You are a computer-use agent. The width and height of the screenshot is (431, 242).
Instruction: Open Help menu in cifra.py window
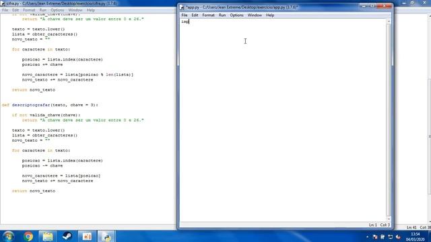(x=90, y=10)
